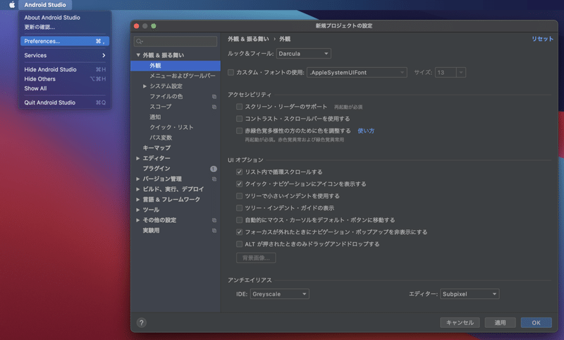Expand the システム設定 tree node

pyautogui.click(x=145, y=86)
